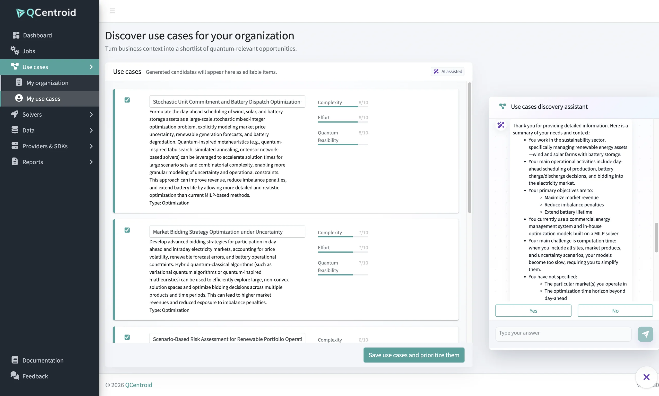Open the QCentroid footer link
659x396 pixels.
coord(138,385)
